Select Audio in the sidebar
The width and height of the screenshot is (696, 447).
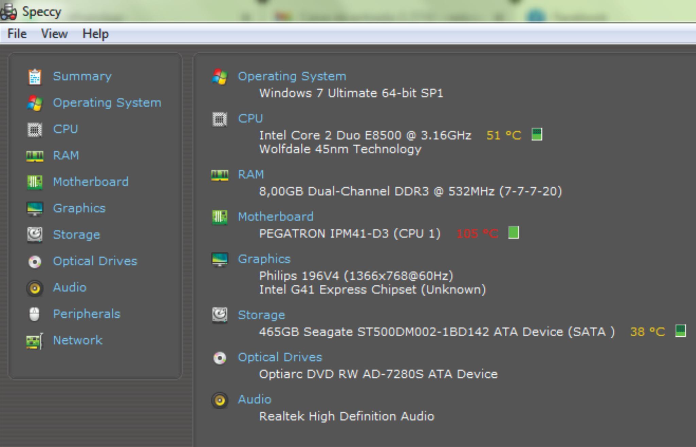[70, 287]
